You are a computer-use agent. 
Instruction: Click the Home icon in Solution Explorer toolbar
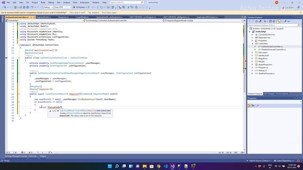(257, 21)
